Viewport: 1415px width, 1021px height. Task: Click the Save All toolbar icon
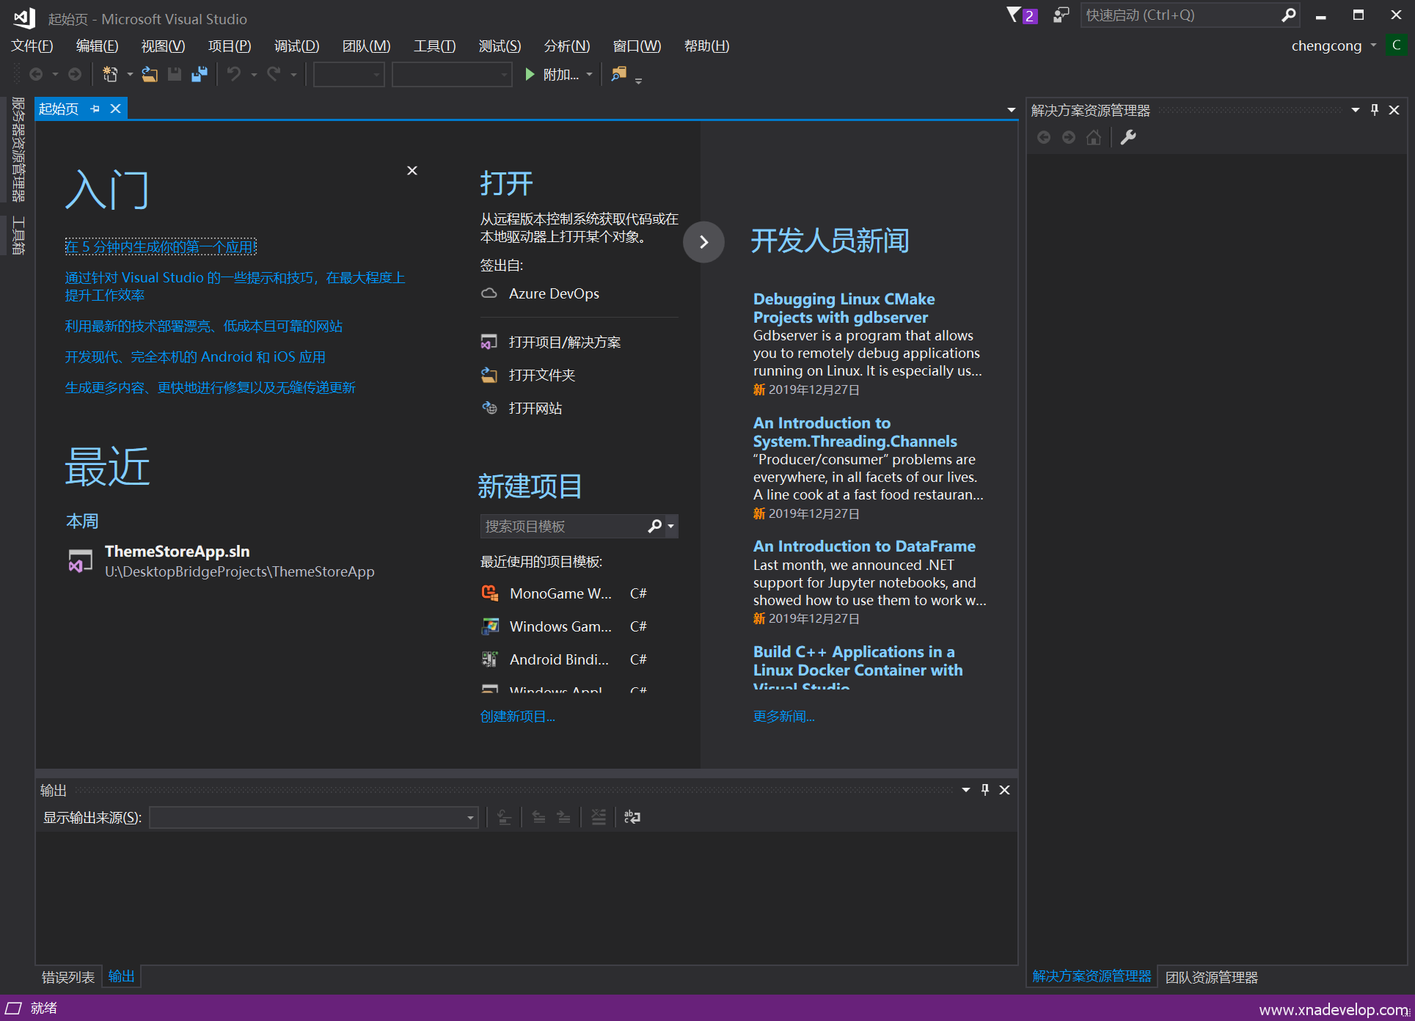pyautogui.click(x=199, y=74)
